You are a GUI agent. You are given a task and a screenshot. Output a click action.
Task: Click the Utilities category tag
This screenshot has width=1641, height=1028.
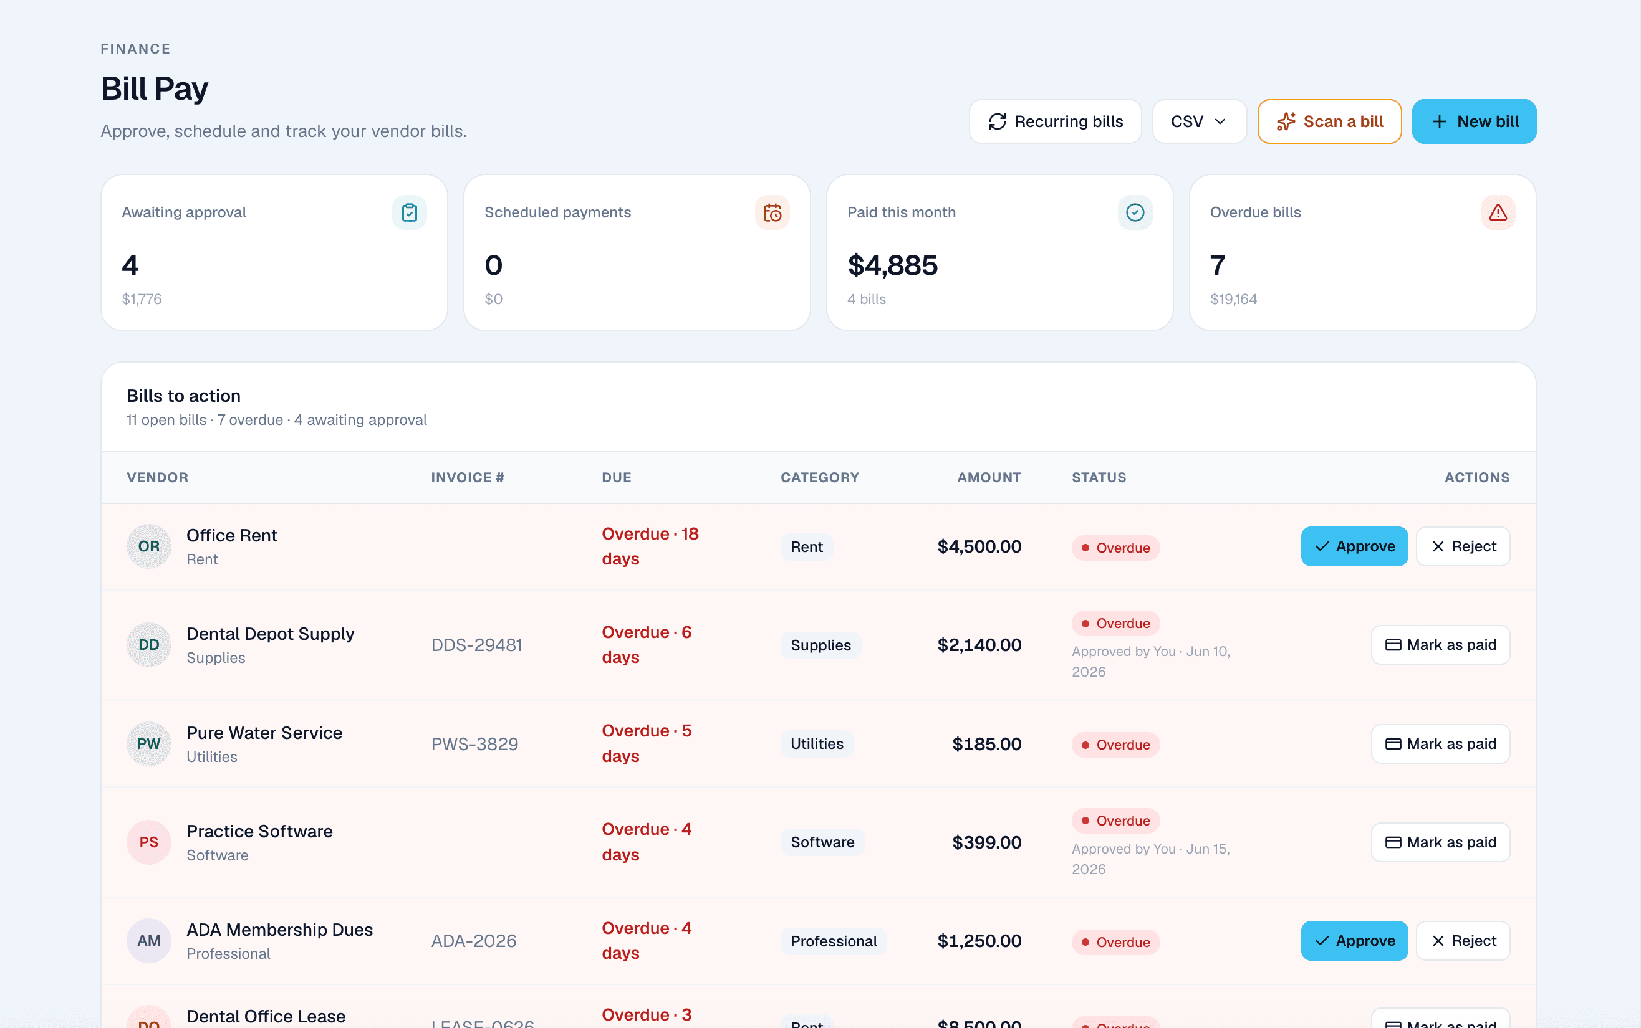click(817, 744)
